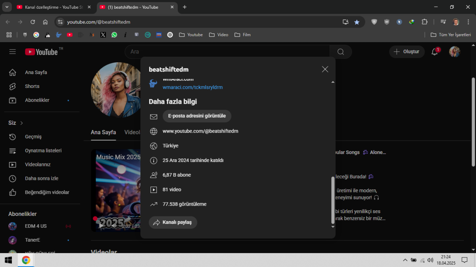
Task: Click the dialog scrollbar down arrow
Action: [x=333, y=227]
